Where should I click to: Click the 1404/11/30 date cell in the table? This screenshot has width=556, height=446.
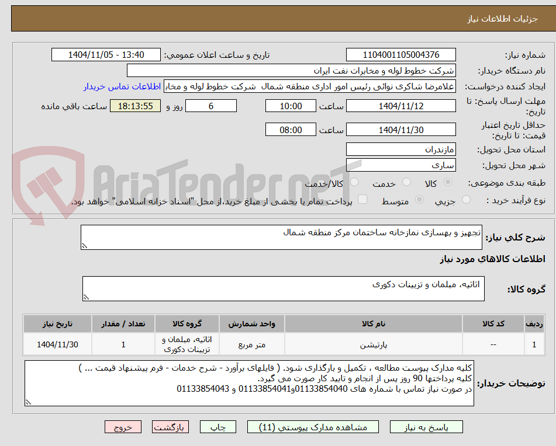tap(57, 344)
